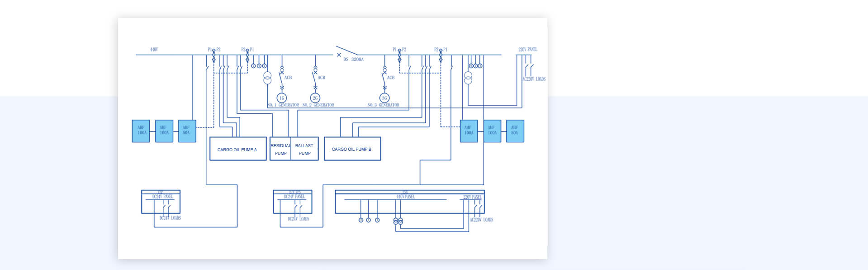Click the 220V PANEL label at the top
This screenshot has width=868, height=270.
pyautogui.click(x=528, y=49)
